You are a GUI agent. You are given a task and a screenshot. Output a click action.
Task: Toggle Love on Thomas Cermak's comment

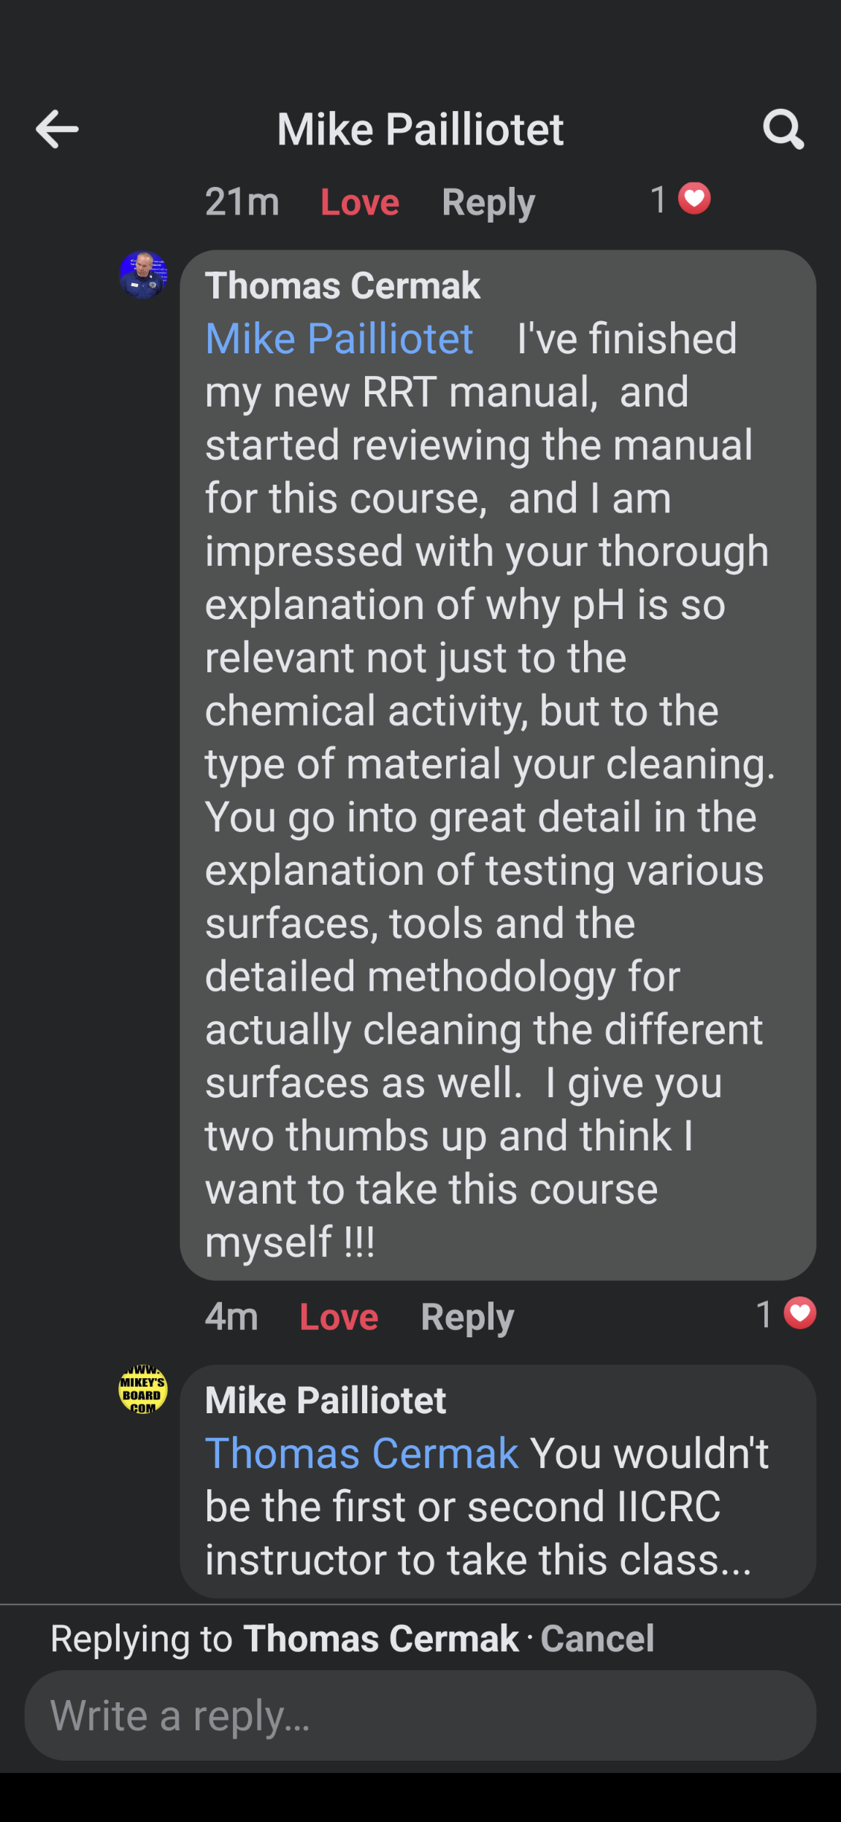coord(339,1317)
